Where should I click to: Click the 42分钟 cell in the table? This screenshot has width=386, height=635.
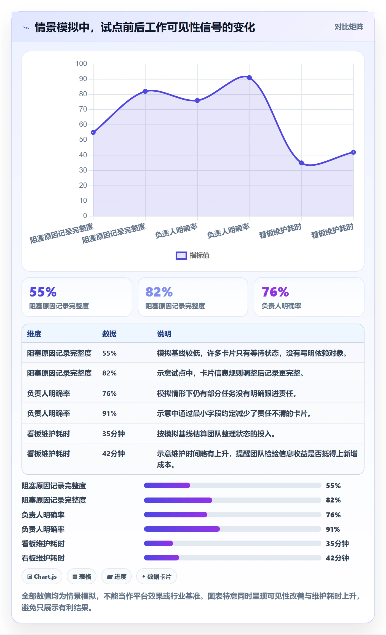pyautogui.click(x=114, y=454)
